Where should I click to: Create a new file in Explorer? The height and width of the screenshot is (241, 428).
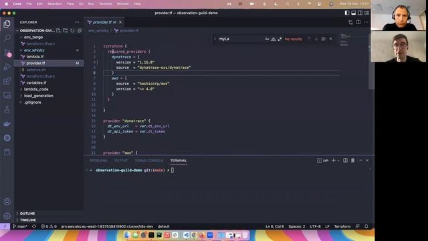(58, 31)
